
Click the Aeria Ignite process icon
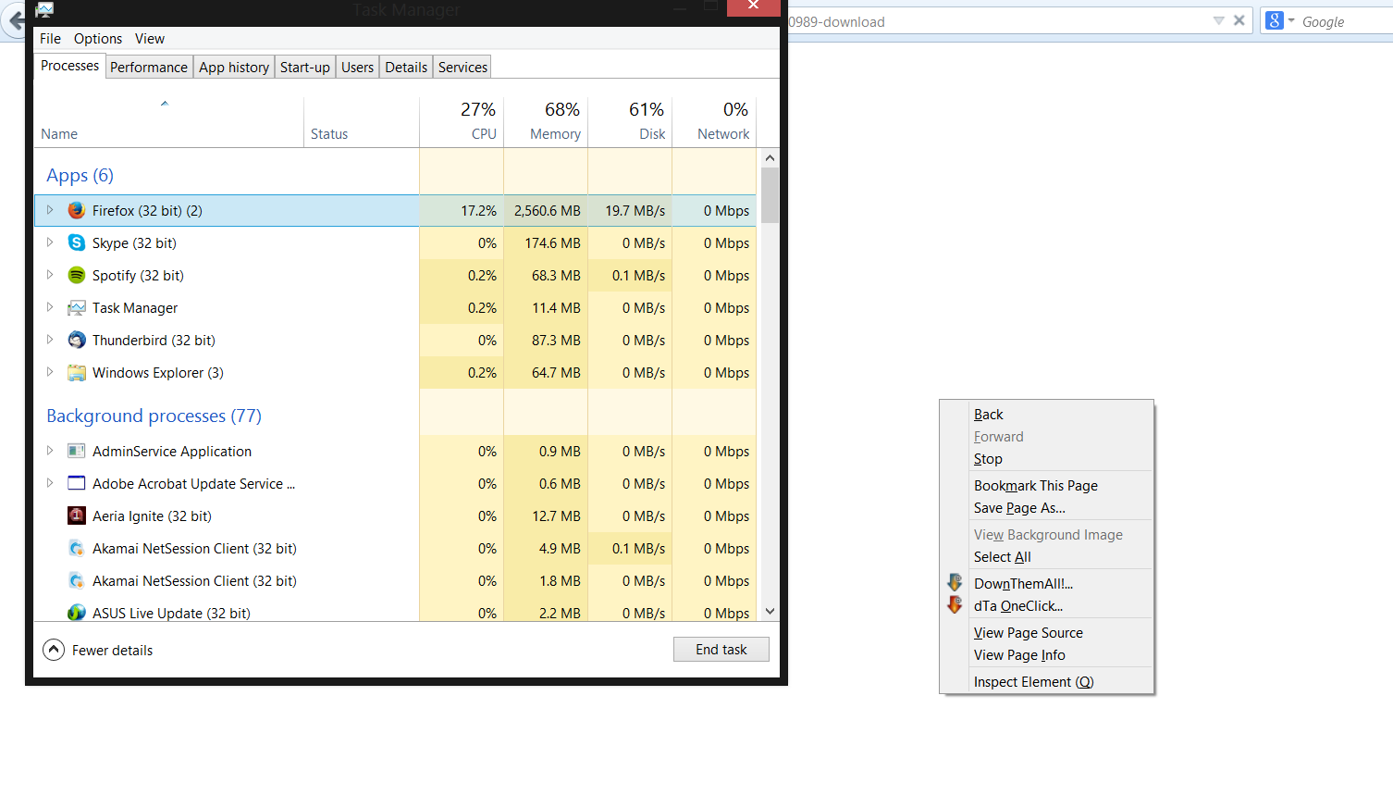[x=77, y=516]
